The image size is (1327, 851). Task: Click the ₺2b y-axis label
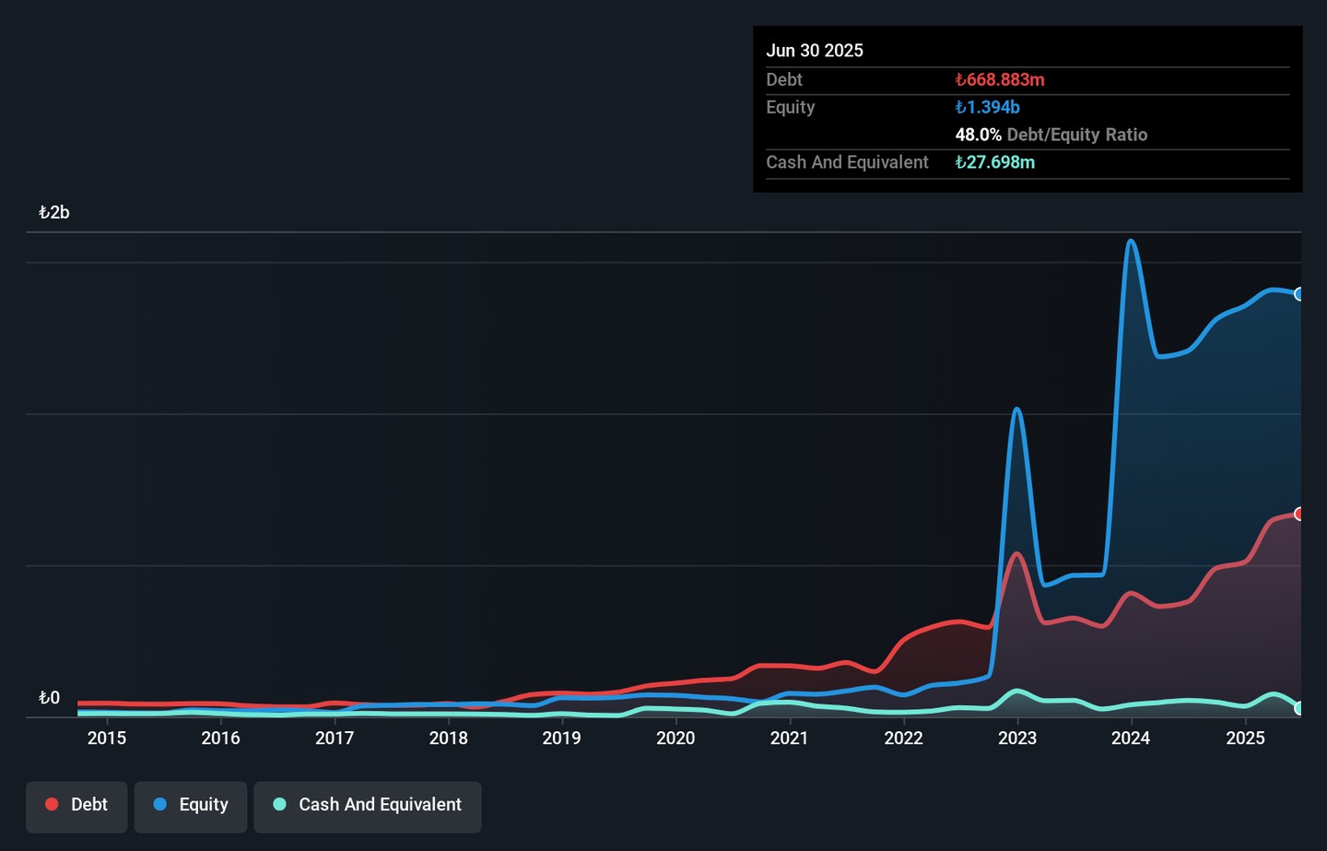coord(54,213)
